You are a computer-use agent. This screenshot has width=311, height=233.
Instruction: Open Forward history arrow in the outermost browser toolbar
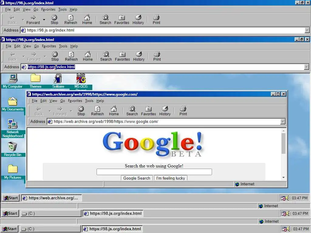44,20
